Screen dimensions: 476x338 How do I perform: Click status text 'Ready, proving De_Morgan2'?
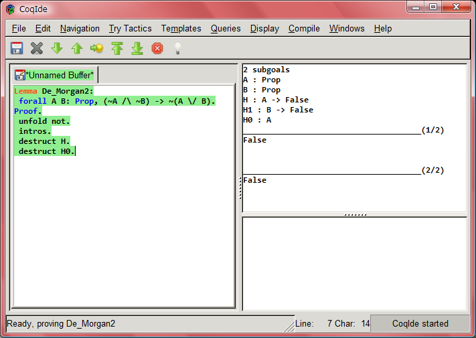[61, 324]
